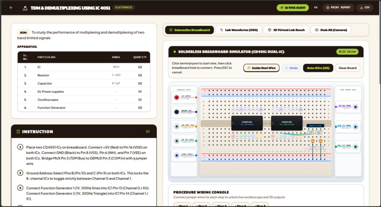This screenshot has width=381, height=207.
Task: Click the left resistor on the breadboard
Action: 311,133
